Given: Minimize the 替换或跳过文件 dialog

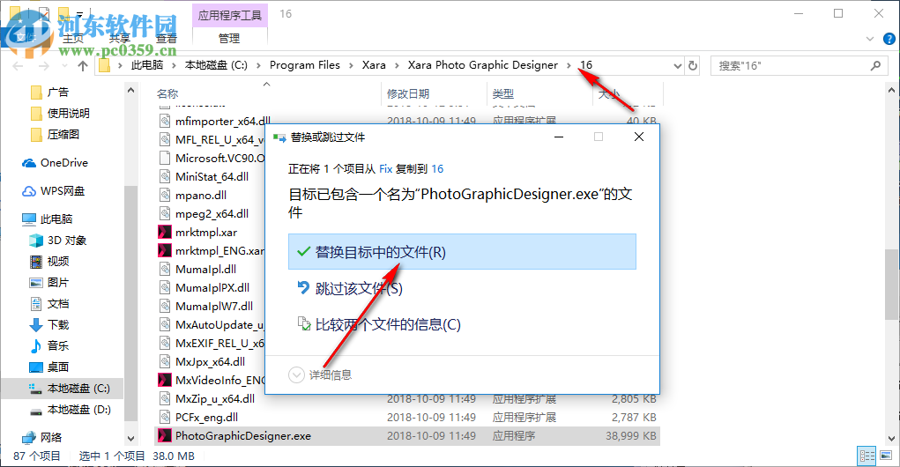Looking at the screenshot, I should (559, 137).
